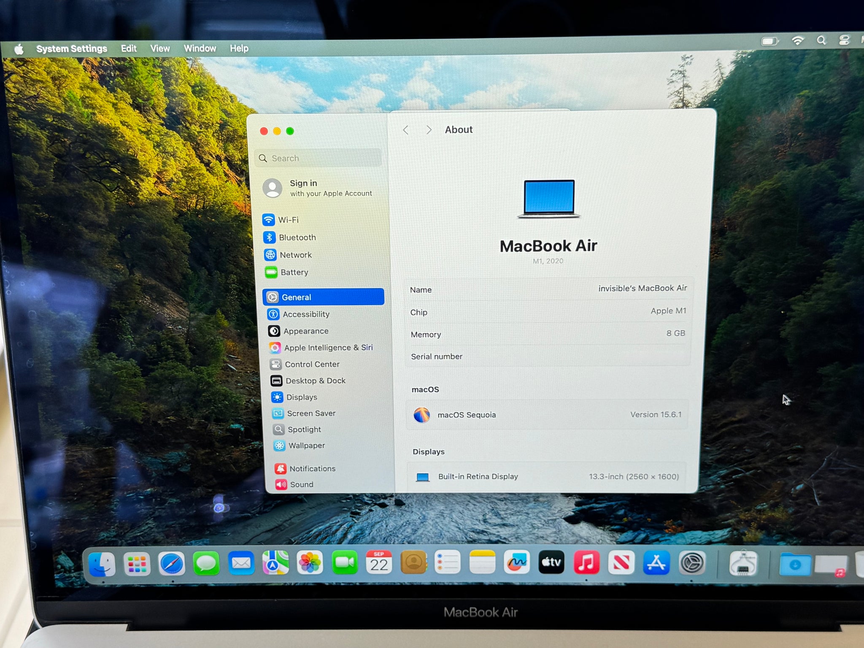Open Wi-Fi settings in the sidebar
The width and height of the screenshot is (864, 648).
(288, 220)
